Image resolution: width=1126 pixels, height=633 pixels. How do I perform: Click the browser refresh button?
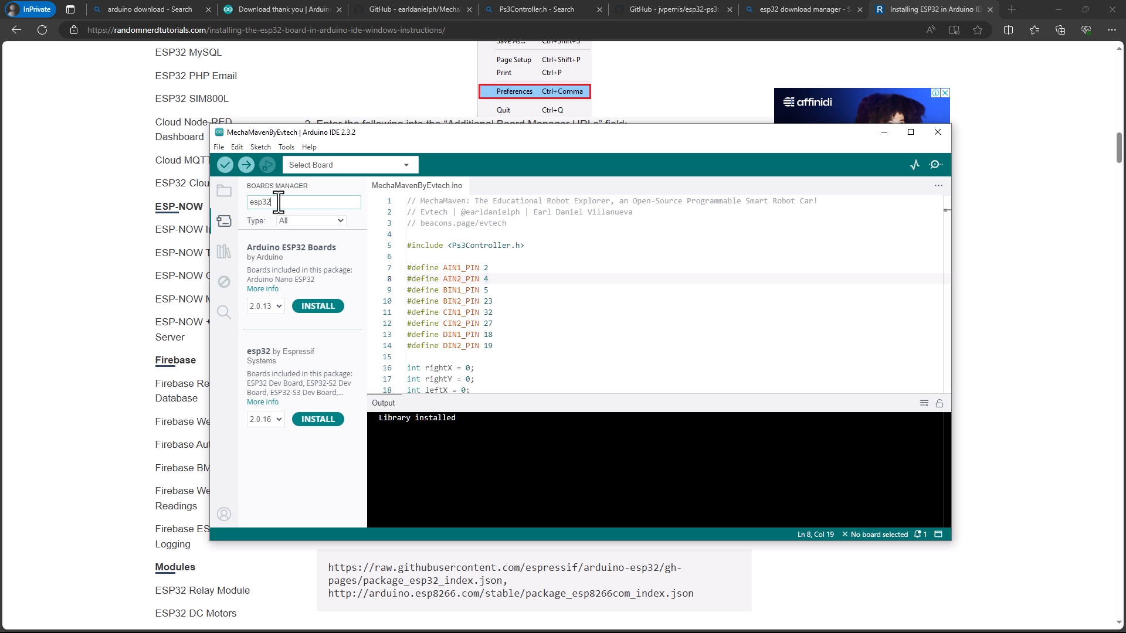[x=42, y=30]
